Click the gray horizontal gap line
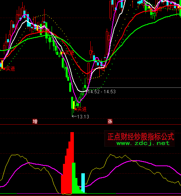 (x=134, y=88)
